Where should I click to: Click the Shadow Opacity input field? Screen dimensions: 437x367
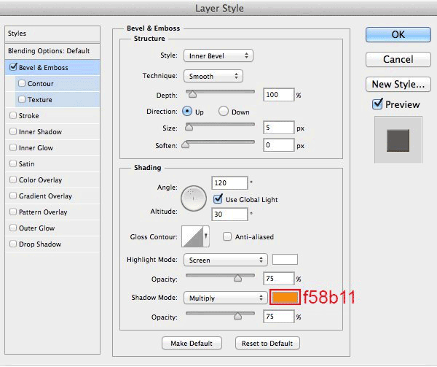(x=278, y=317)
